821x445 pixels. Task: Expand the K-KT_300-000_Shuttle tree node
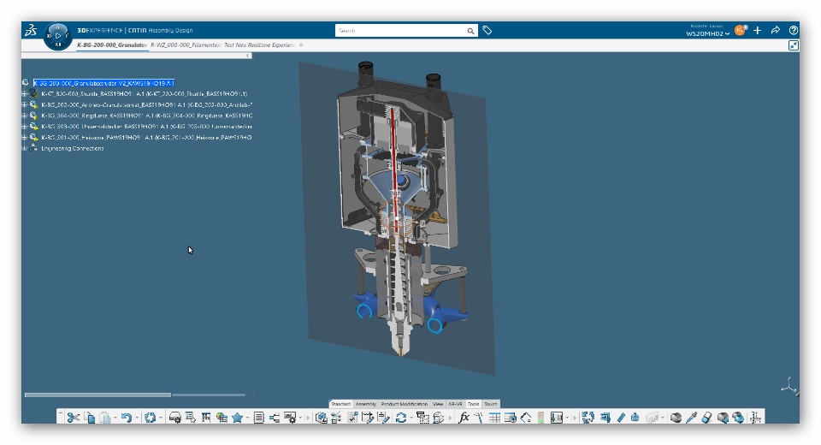click(25, 94)
